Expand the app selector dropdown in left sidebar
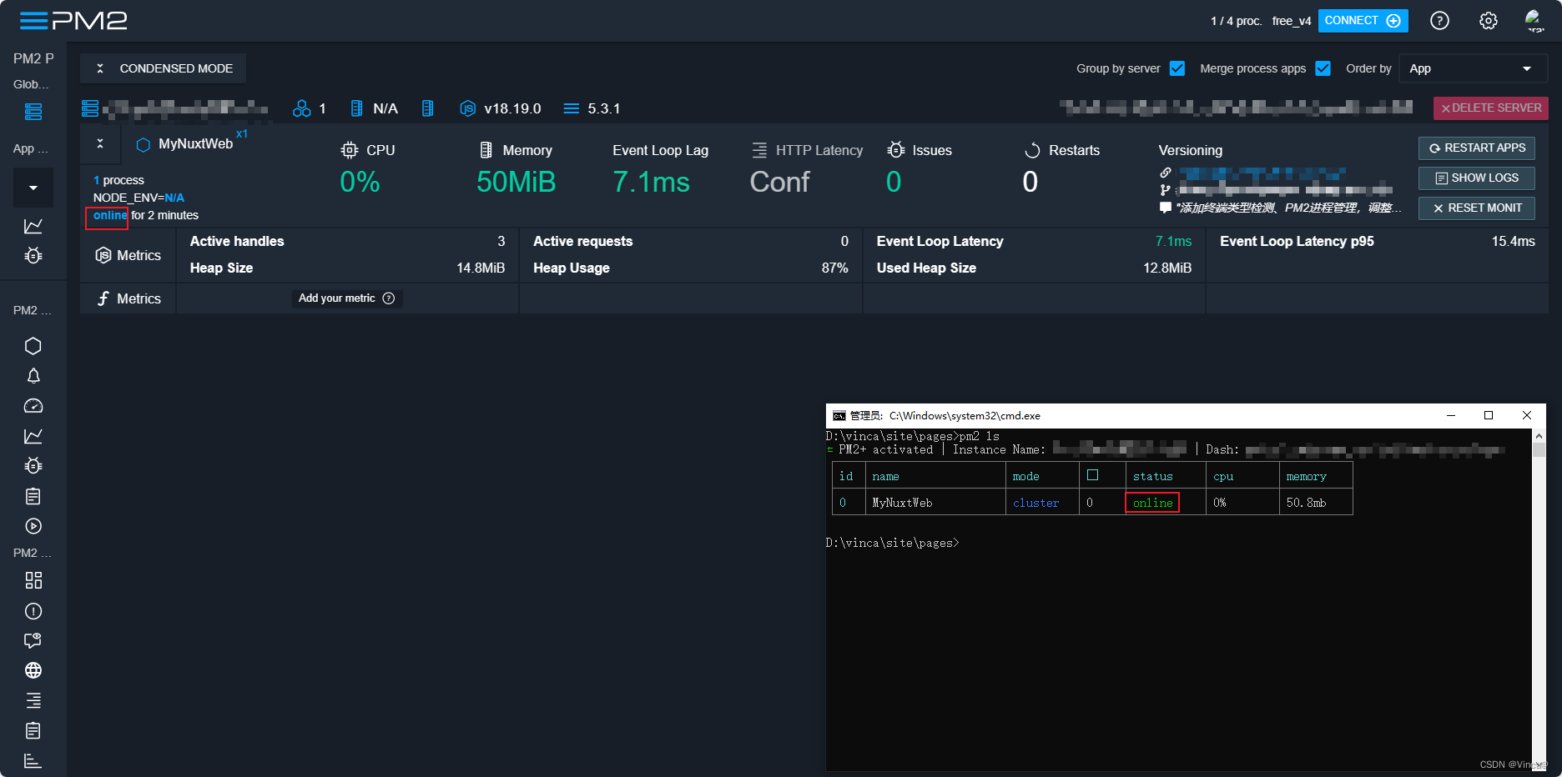 [x=33, y=188]
